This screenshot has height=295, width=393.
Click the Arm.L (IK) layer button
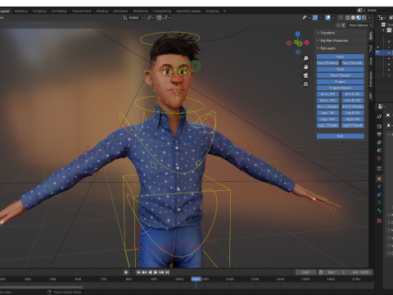click(x=327, y=94)
